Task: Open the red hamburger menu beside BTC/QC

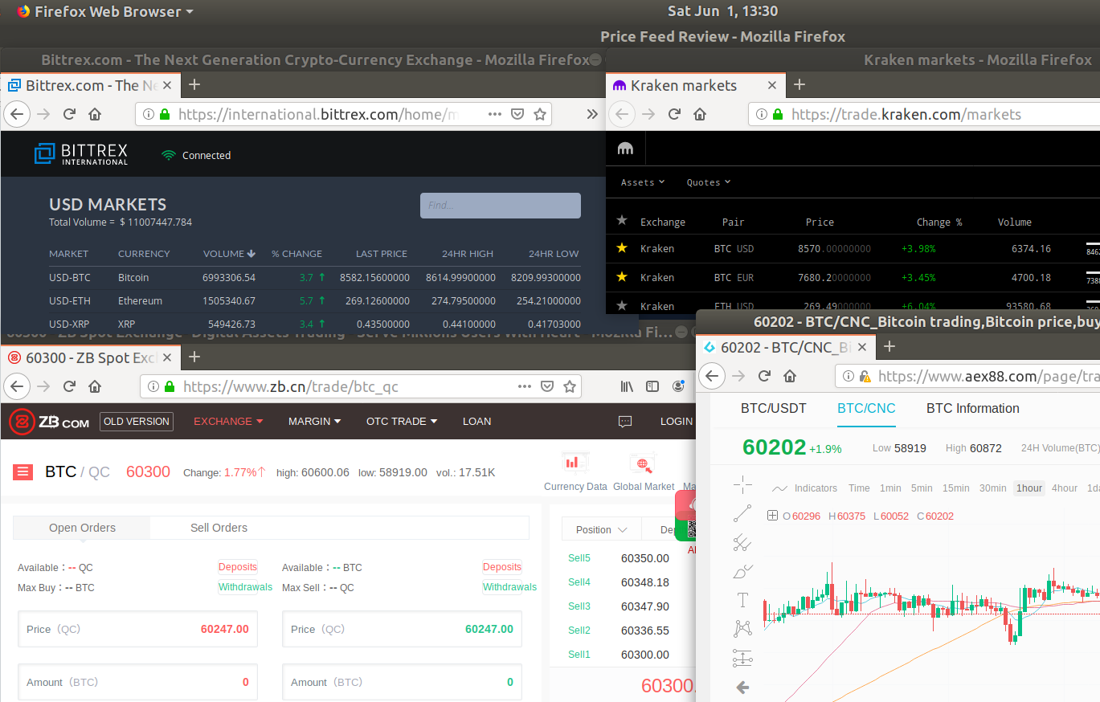Action: click(x=22, y=472)
